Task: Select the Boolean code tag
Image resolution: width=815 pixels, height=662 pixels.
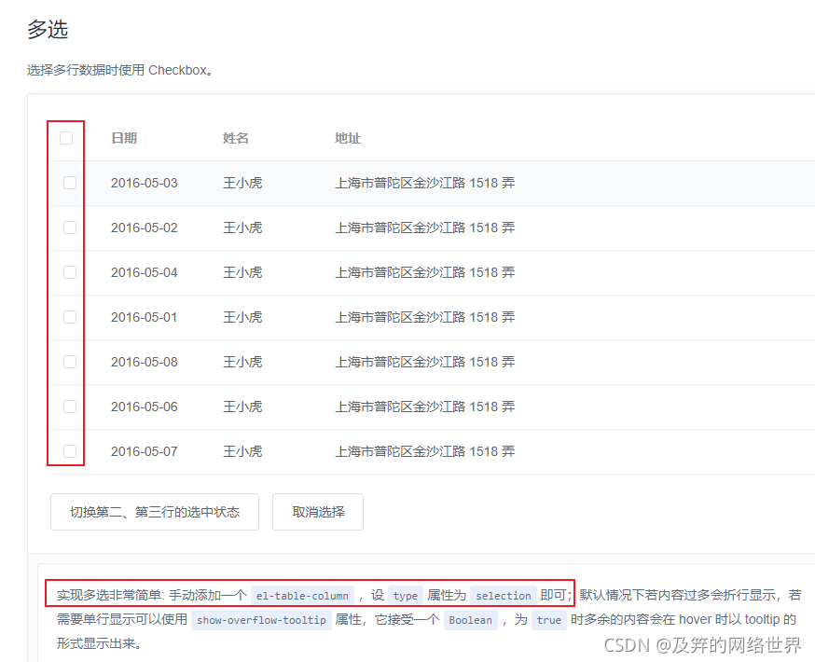Action: click(x=470, y=620)
